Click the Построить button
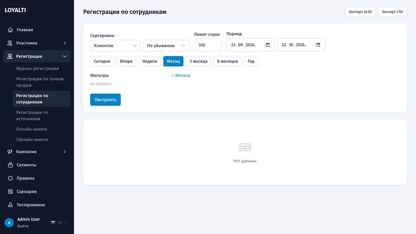Viewport: 416px width, 234px height. (x=105, y=100)
